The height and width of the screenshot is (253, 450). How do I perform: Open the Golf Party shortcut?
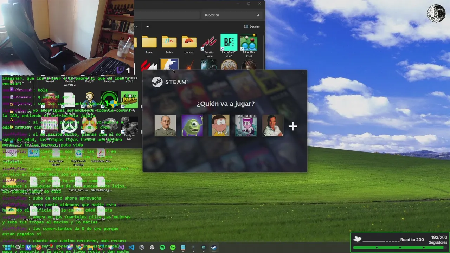tap(129, 102)
